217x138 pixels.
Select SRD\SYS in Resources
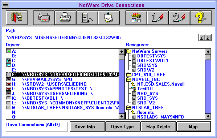(147, 65)
